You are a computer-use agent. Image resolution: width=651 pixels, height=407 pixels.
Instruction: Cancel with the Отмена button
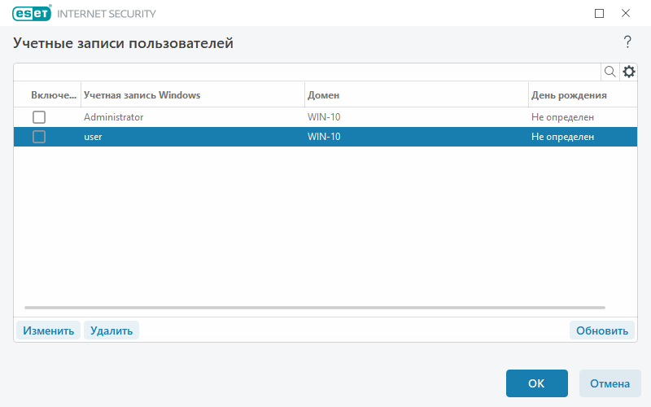point(609,383)
